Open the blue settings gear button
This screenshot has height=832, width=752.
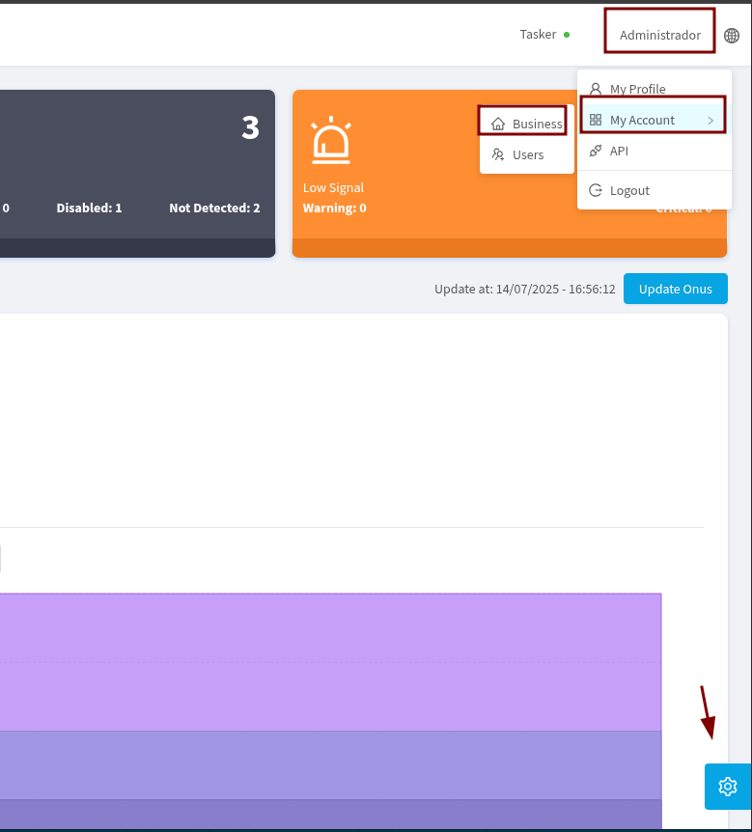(x=728, y=787)
